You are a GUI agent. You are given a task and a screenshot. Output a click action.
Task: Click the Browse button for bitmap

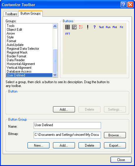(x=115, y=135)
